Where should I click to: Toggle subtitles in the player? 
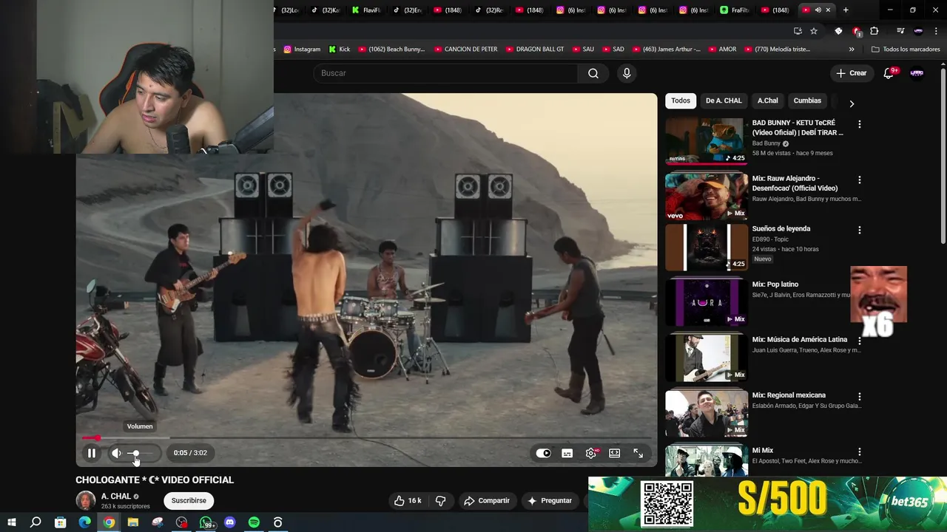pyautogui.click(x=567, y=454)
